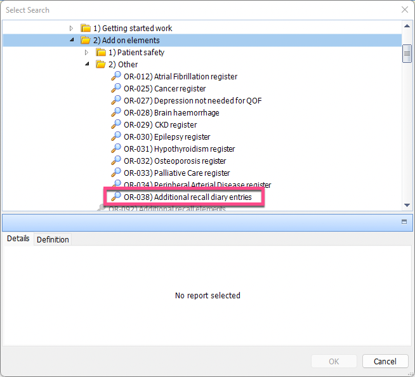Click the search icon beside OR-028 Brain haemorrhage
This screenshot has height=377, width=415.
[x=116, y=112]
